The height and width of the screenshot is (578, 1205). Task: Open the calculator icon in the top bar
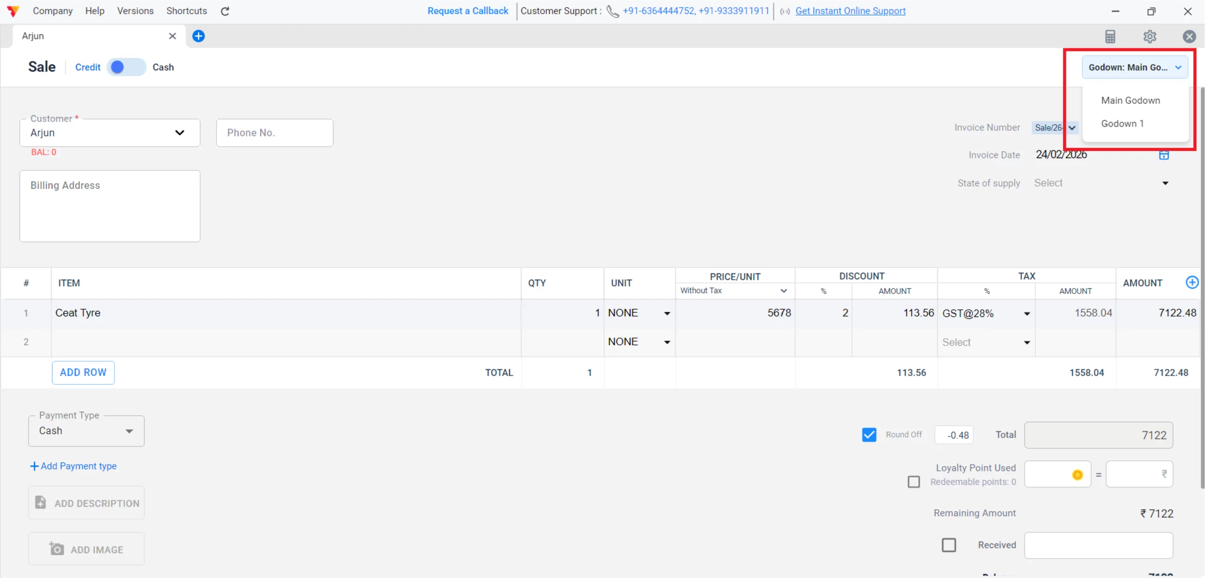click(1110, 36)
